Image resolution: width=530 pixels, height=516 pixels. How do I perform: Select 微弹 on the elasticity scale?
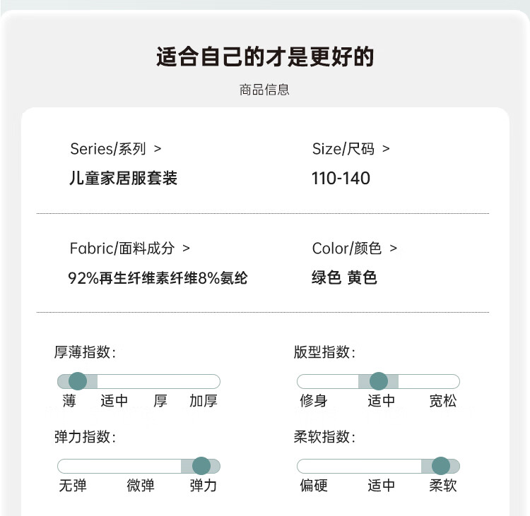click(141, 486)
